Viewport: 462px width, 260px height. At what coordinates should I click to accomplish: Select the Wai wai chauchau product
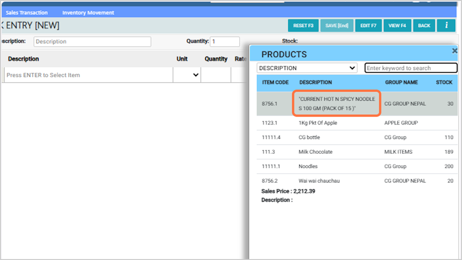pos(319,181)
